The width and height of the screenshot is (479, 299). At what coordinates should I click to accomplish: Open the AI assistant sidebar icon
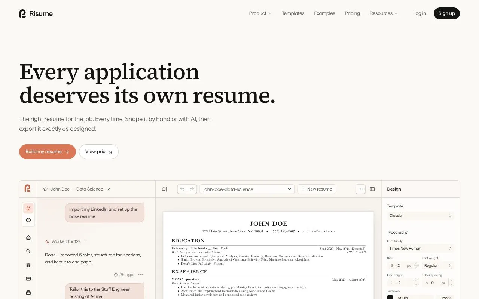[x=28, y=220]
